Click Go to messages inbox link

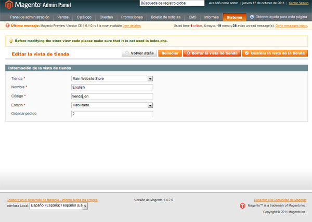[291, 26]
